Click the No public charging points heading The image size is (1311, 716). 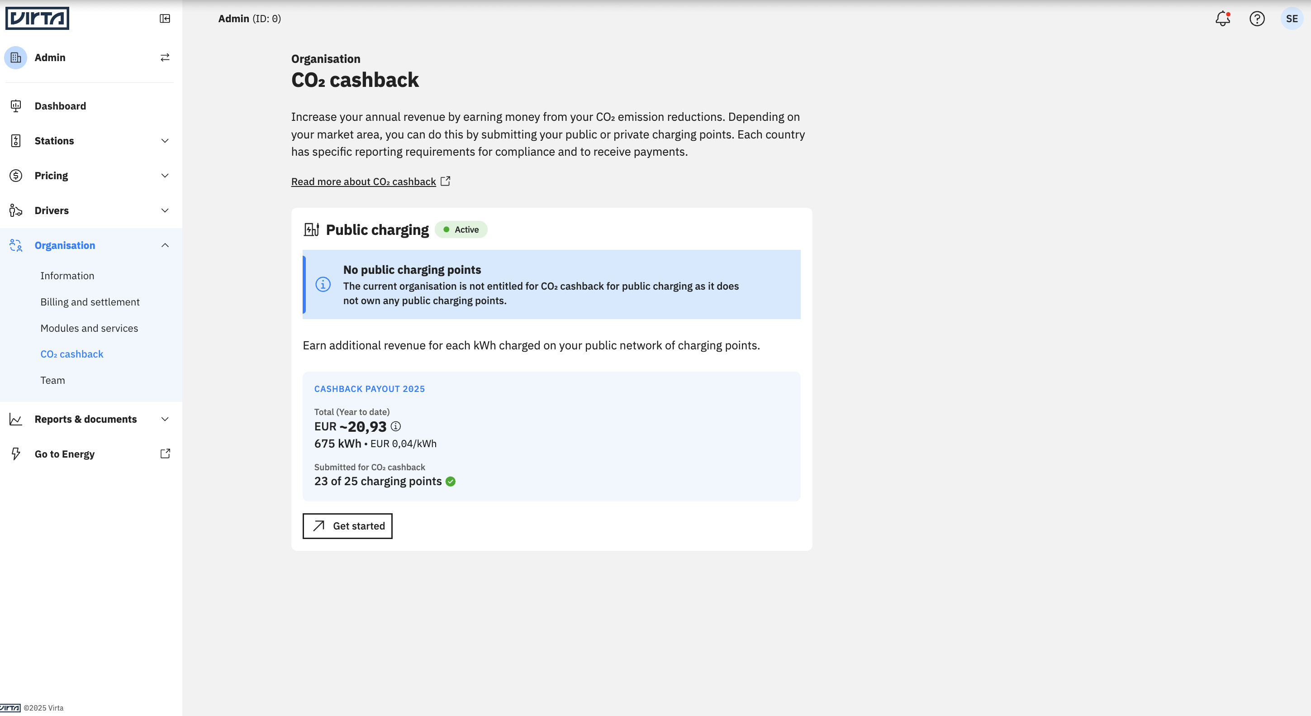pyautogui.click(x=412, y=270)
